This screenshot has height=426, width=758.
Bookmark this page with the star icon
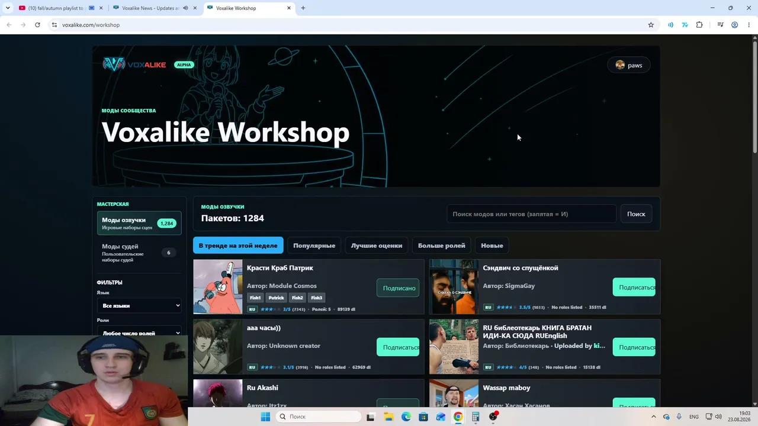coord(651,25)
